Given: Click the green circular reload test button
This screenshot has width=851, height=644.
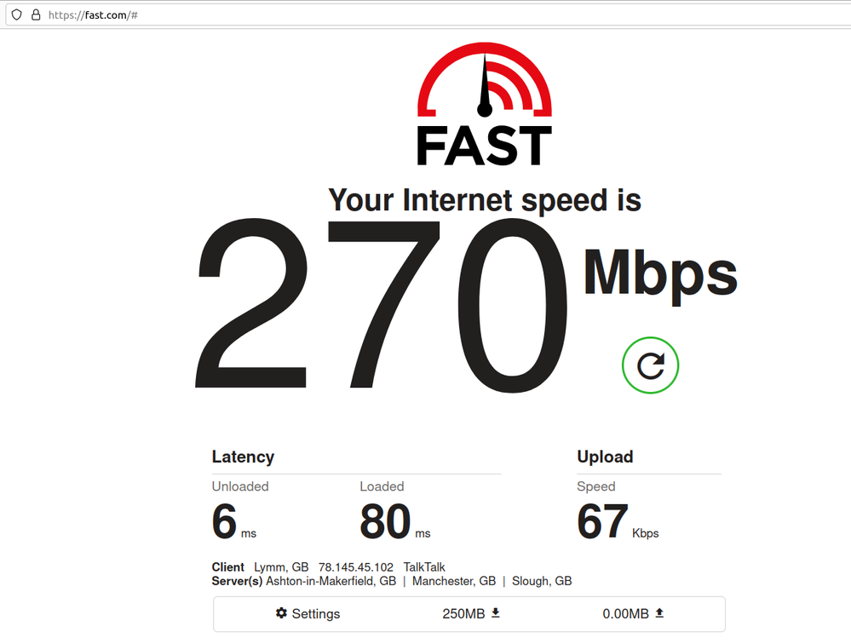Looking at the screenshot, I should click(650, 365).
